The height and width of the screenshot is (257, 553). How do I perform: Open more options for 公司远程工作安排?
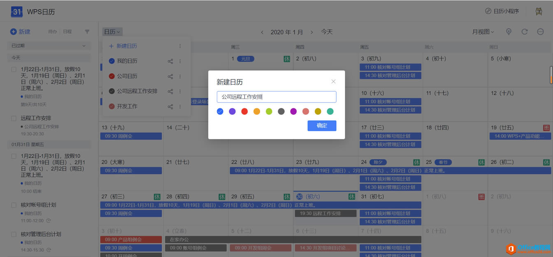pyautogui.click(x=180, y=92)
